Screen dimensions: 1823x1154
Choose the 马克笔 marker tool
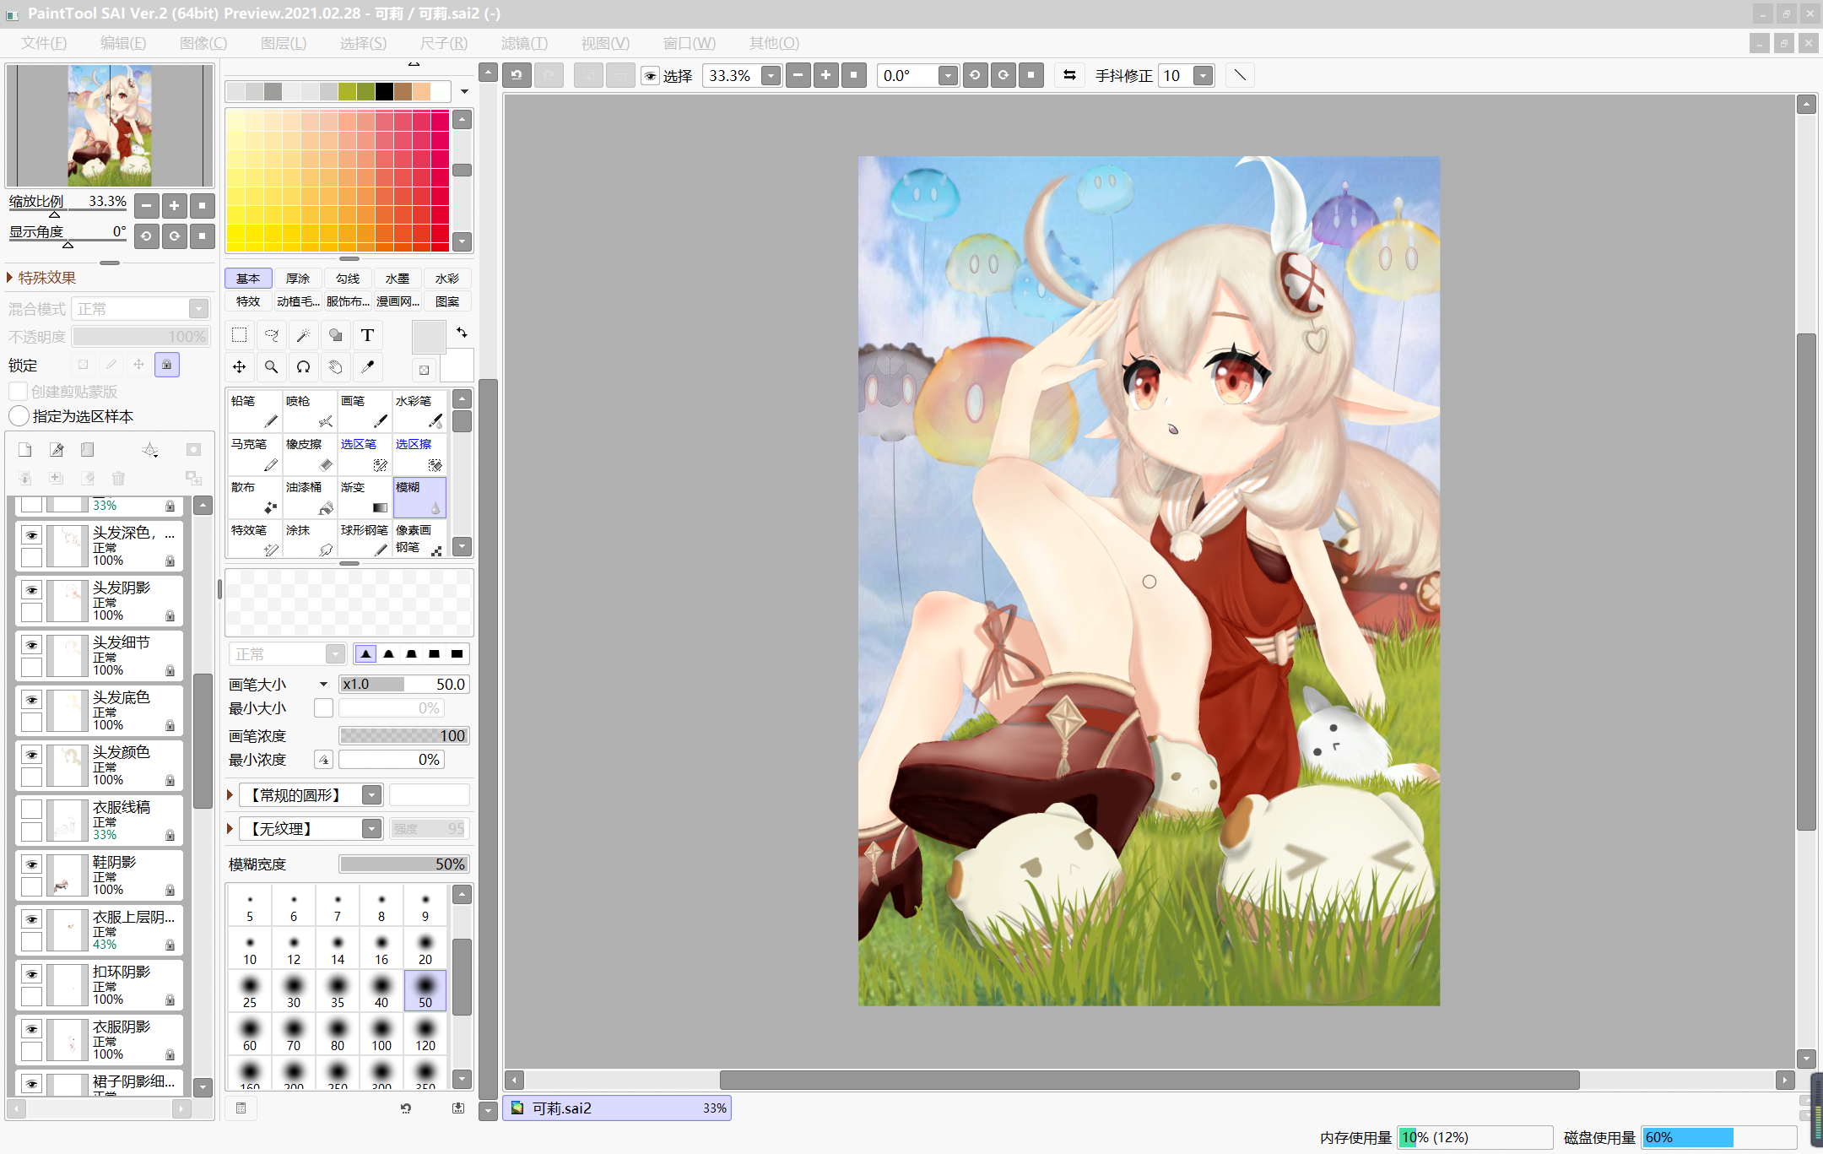[x=254, y=454]
